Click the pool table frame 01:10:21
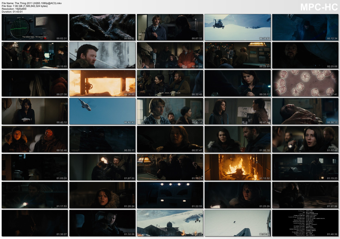 click(x=170, y=167)
